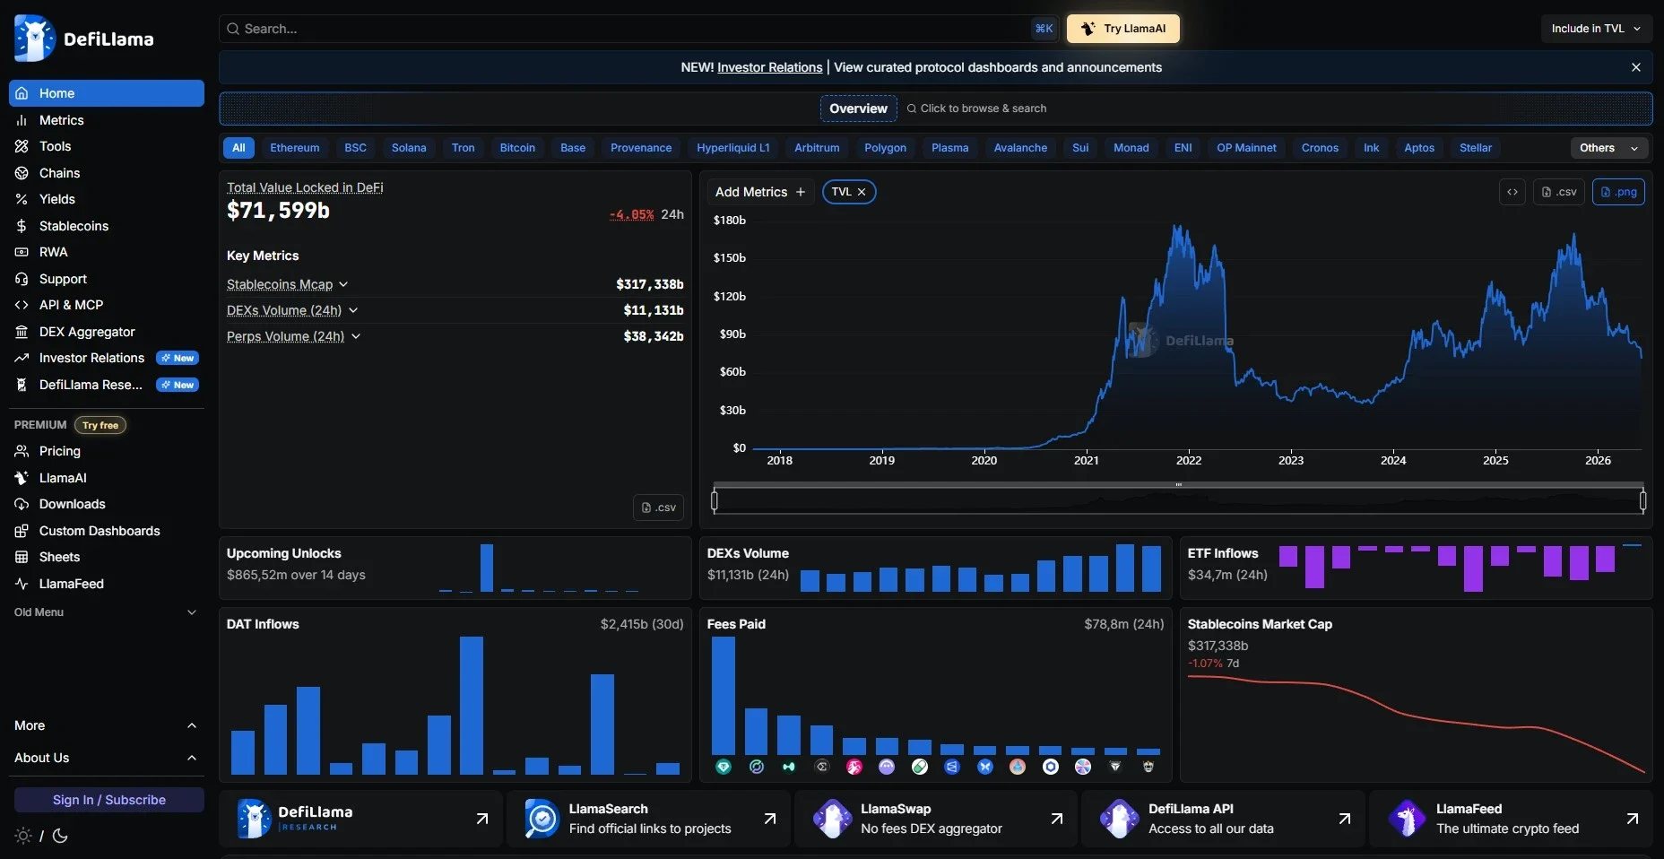
Task: Collapse the More section
Action: point(107,725)
